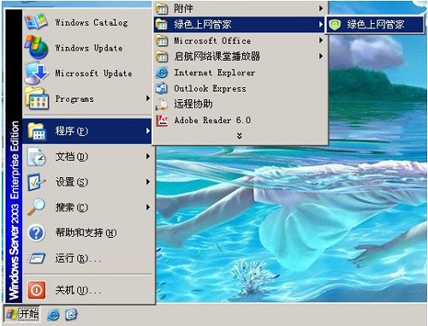Select the 绿色上网管家 program folder
This screenshot has width=428, height=326.
pos(239,24)
